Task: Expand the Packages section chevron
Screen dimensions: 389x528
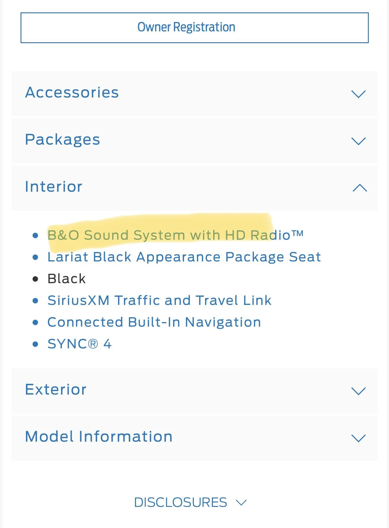Action: tap(358, 141)
